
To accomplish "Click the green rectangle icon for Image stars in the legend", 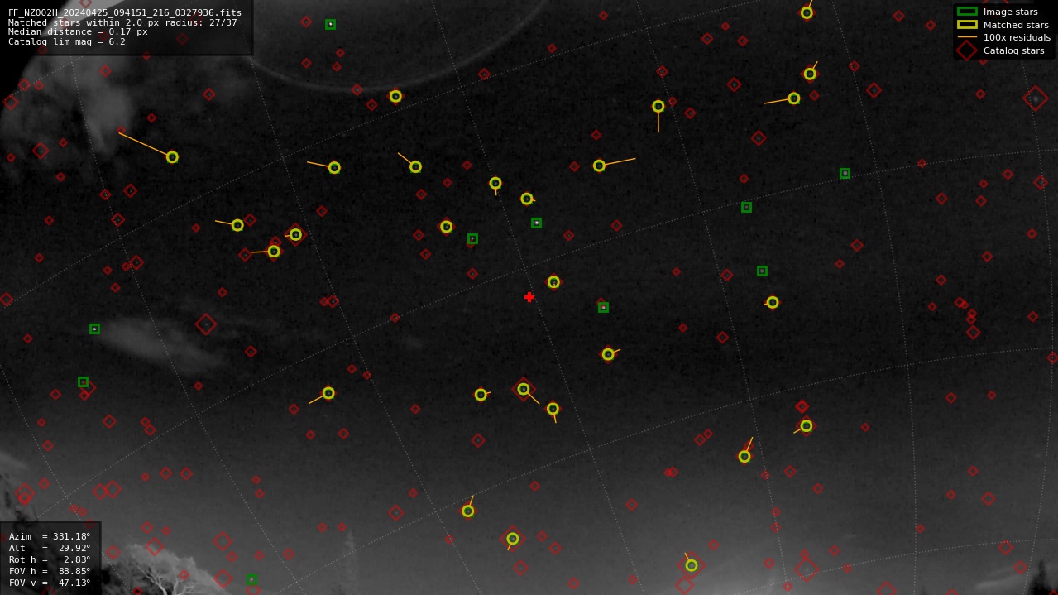I will pyautogui.click(x=967, y=12).
